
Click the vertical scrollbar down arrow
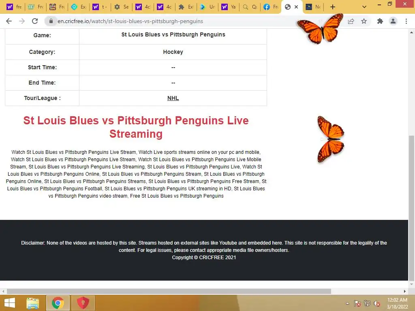[411, 284]
